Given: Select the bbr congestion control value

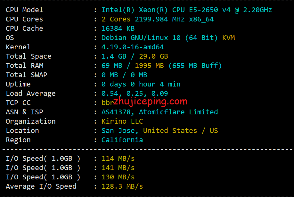Looking at the screenshot, I should (108, 103).
